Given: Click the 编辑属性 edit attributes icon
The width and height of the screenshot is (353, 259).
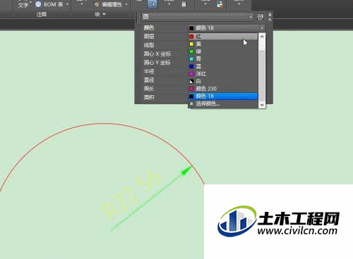Looking at the screenshot, I should pyautogui.click(x=97, y=4).
